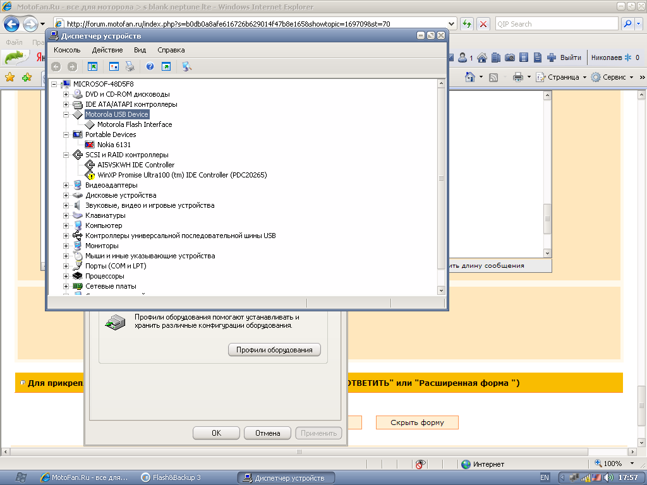The height and width of the screenshot is (485, 647).
Task: Click the popup blocker eye icon in status bar
Action: [420, 464]
